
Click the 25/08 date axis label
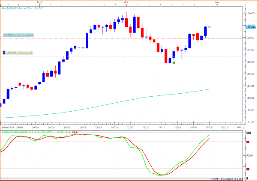tap(20, 128)
